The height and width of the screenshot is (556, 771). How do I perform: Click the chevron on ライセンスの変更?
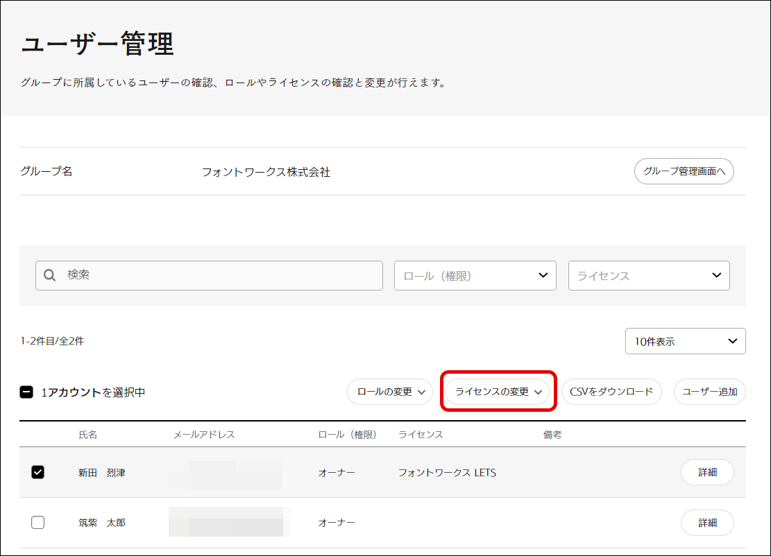[538, 392]
